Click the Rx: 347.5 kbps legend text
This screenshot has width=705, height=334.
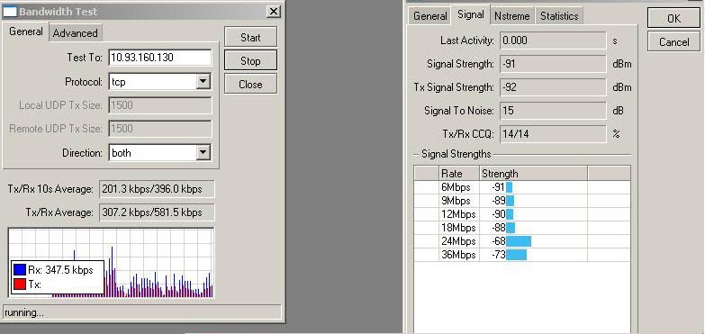pyautogui.click(x=60, y=270)
